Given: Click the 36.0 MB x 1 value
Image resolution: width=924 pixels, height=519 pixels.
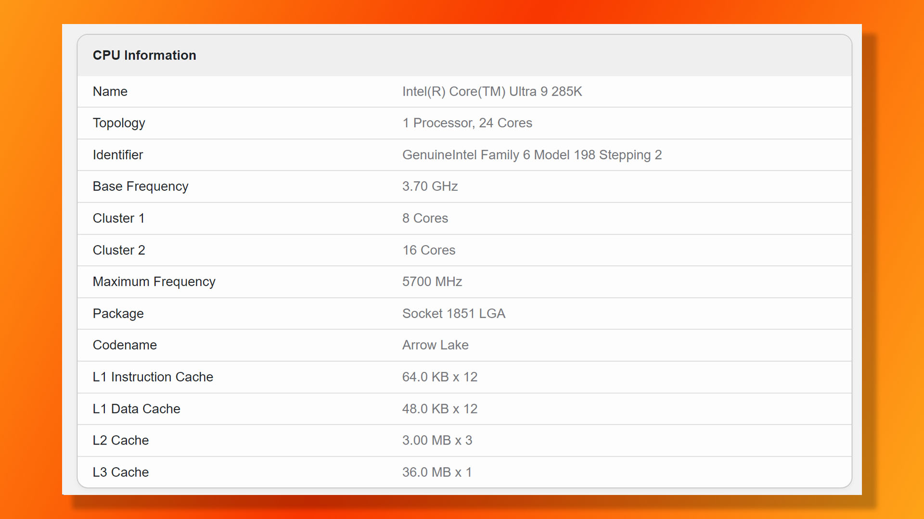Looking at the screenshot, I should pos(437,472).
